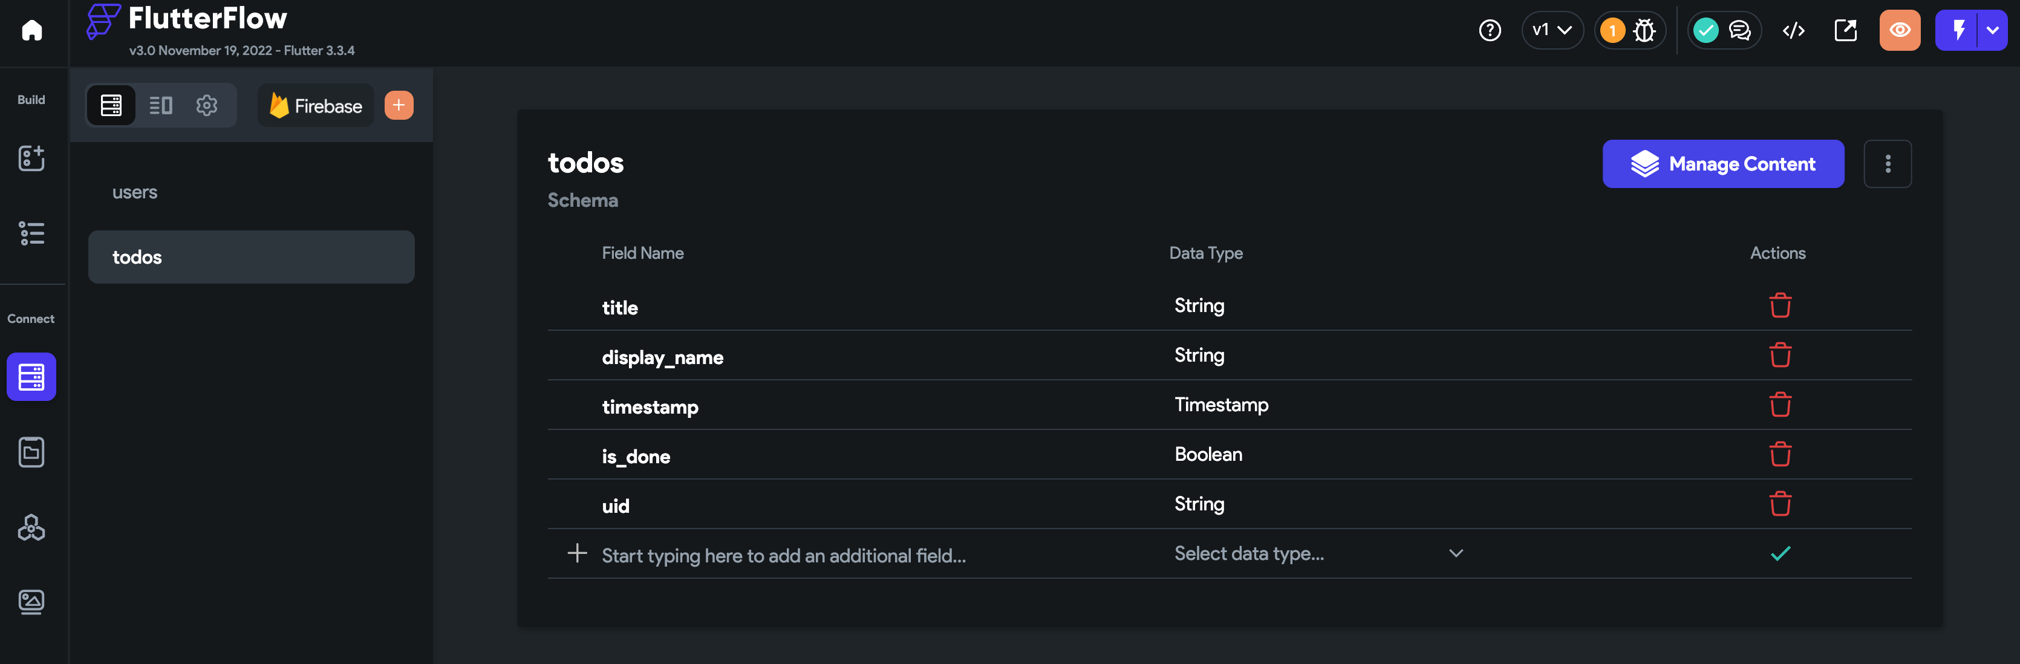
Task: Click the help question mark icon
Action: pyautogui.click(x=1489, y=31)
